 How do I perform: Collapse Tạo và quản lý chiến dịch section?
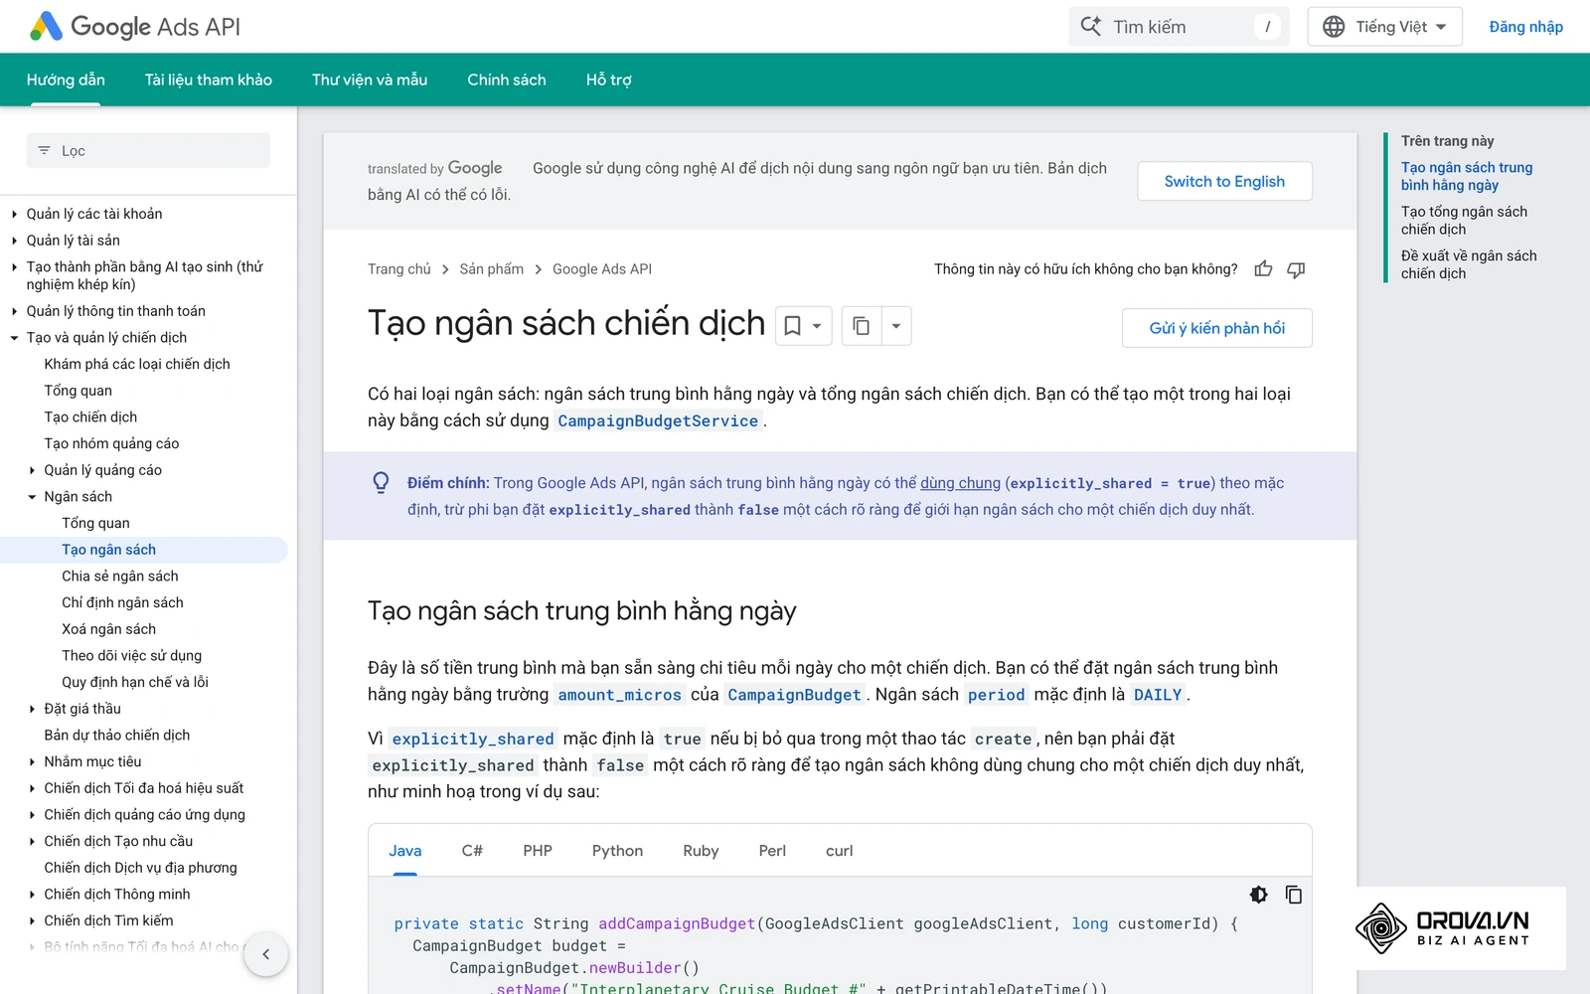click(x=14, y=338)
